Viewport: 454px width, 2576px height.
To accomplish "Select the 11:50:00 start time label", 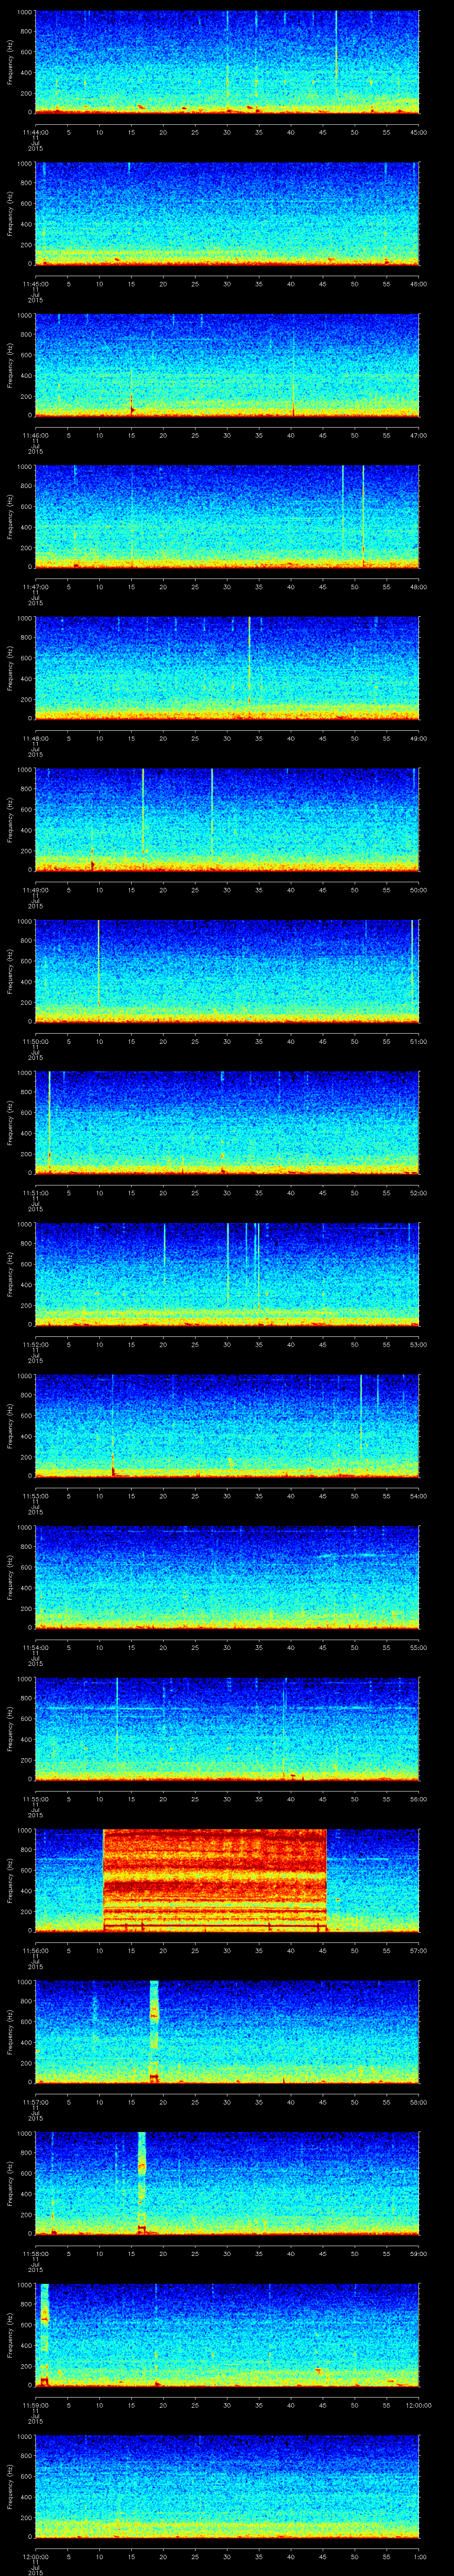I will click(x=35, y=1041).
